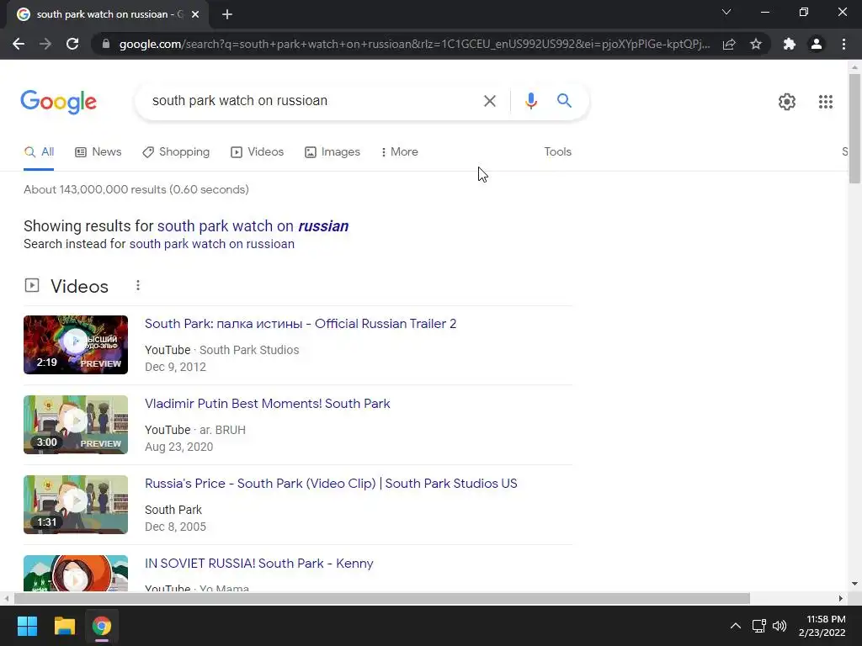Open the tab search chevron
Image resolution: width=862 pixels, height=646 pixels.
(x=726, y=12)
